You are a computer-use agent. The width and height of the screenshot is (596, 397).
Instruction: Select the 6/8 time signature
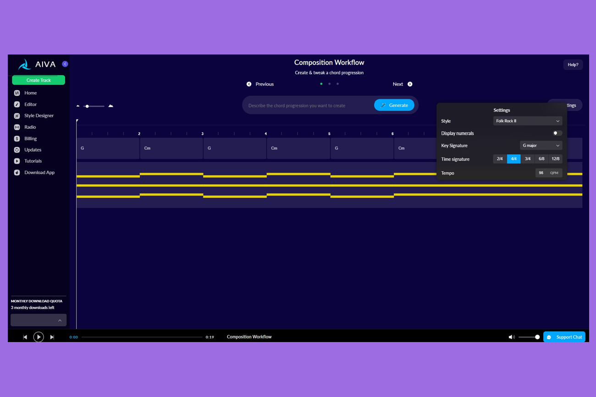click(541, 159)
